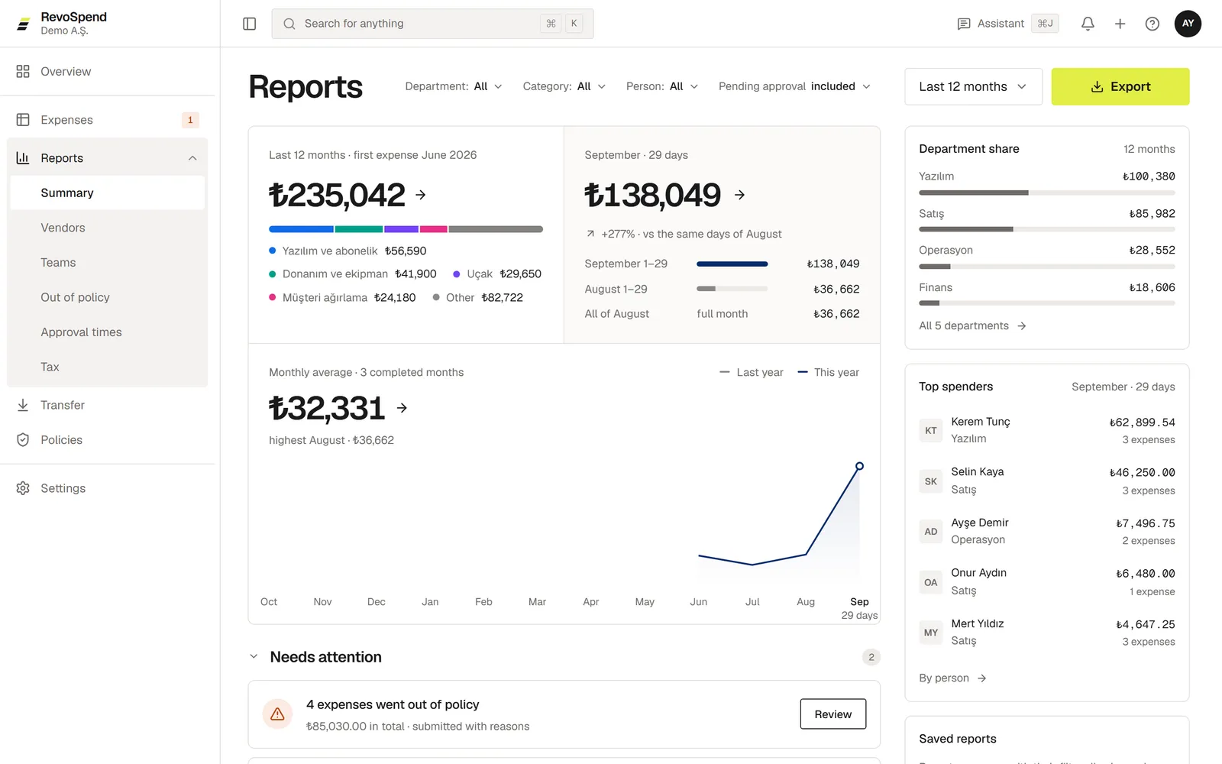Click the arrow next to ₺138,049
Screen dimensions: 1222x764
(x=739, y=195)
